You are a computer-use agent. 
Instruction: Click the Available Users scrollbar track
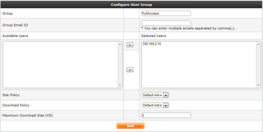click(x=120, y=64)
